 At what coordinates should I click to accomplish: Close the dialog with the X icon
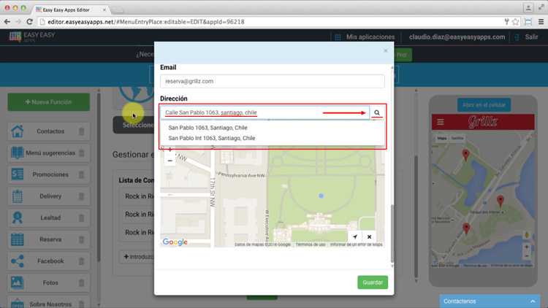386,51
